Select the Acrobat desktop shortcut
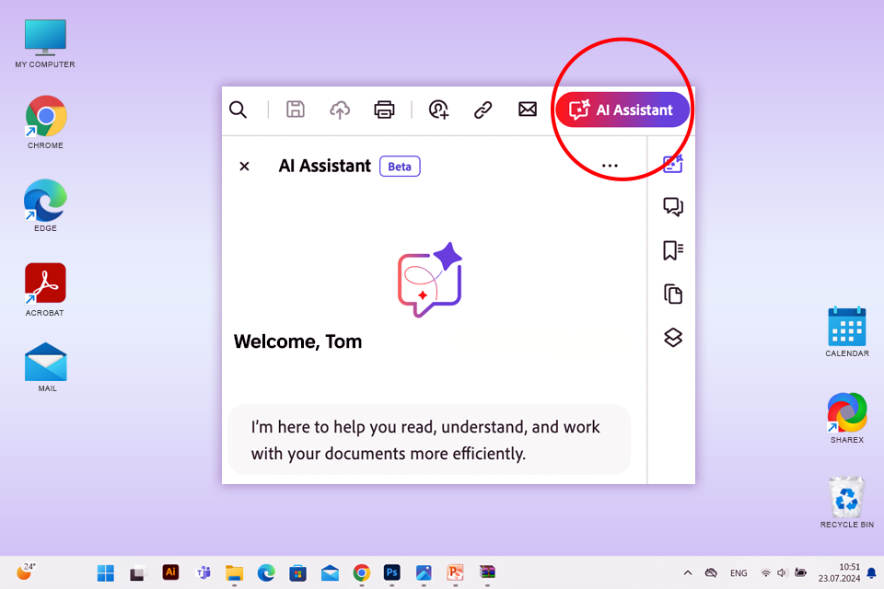Screen dimensions: 884x589 45,290
